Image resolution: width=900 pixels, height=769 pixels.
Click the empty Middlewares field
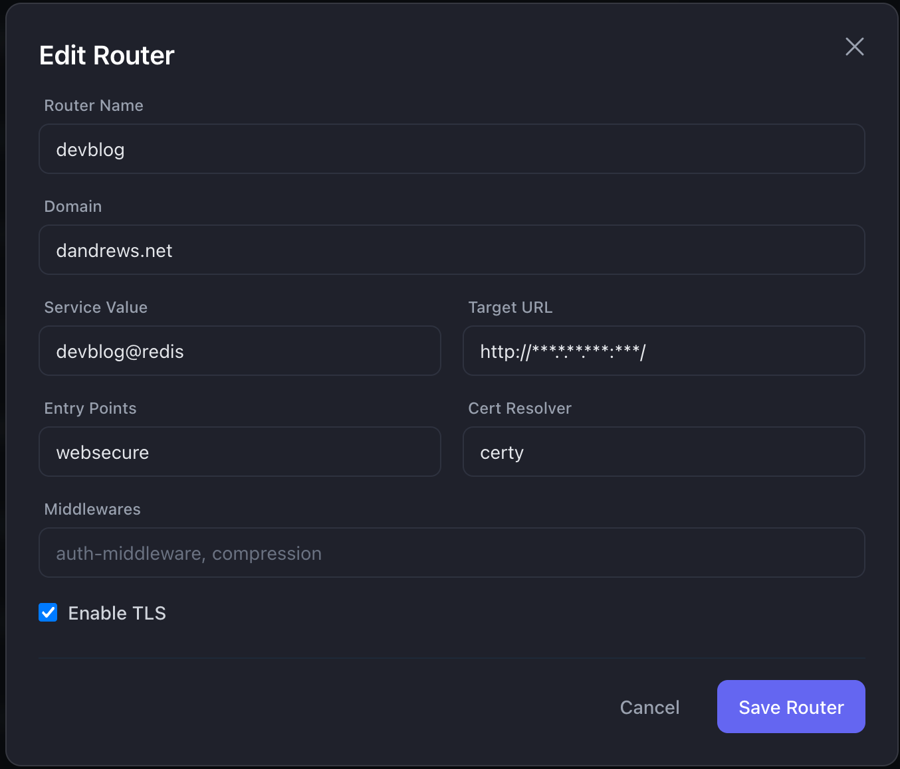tap(451, 553)
